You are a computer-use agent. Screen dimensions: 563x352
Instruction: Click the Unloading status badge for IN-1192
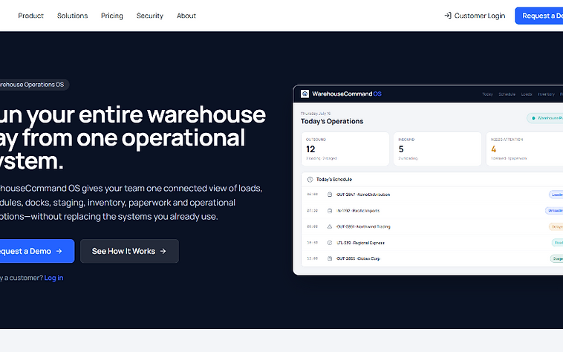(x=554, y=211)
